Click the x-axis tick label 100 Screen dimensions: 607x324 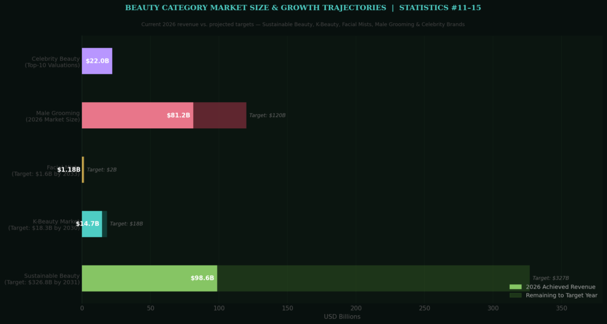pyautogui.click(x=219, y=309)
